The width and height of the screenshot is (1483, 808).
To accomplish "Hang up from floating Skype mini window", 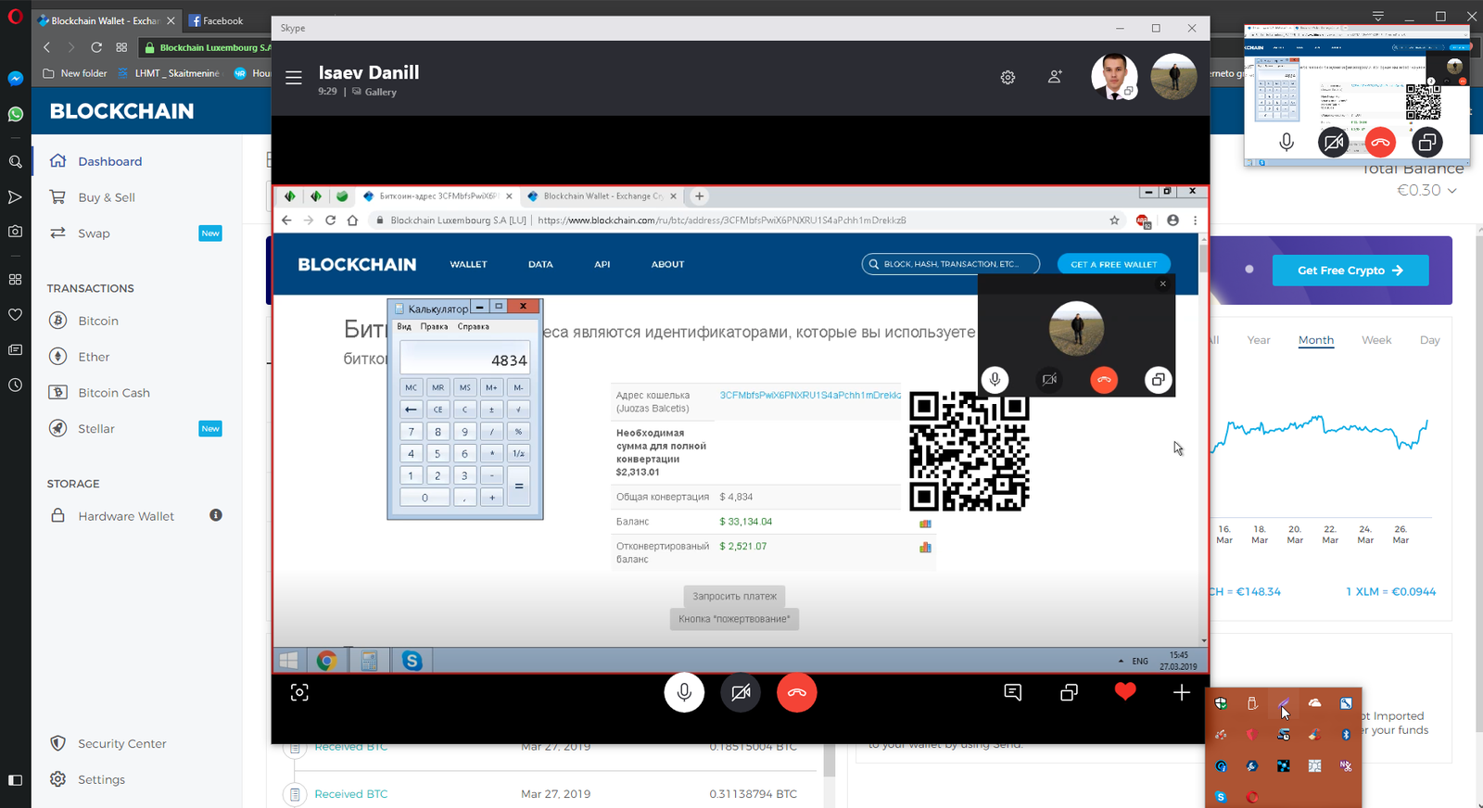I will point(1380,142).
